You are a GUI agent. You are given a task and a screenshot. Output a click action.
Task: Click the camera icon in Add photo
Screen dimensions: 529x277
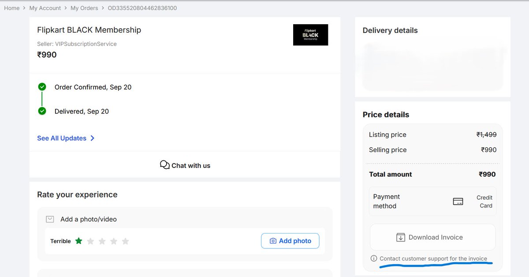pos(273,241)
